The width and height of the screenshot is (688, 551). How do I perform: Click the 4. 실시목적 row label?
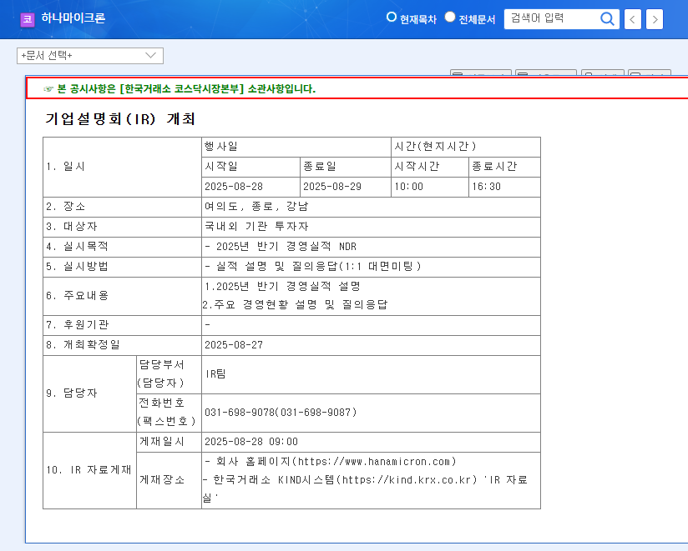pos(122,247)
